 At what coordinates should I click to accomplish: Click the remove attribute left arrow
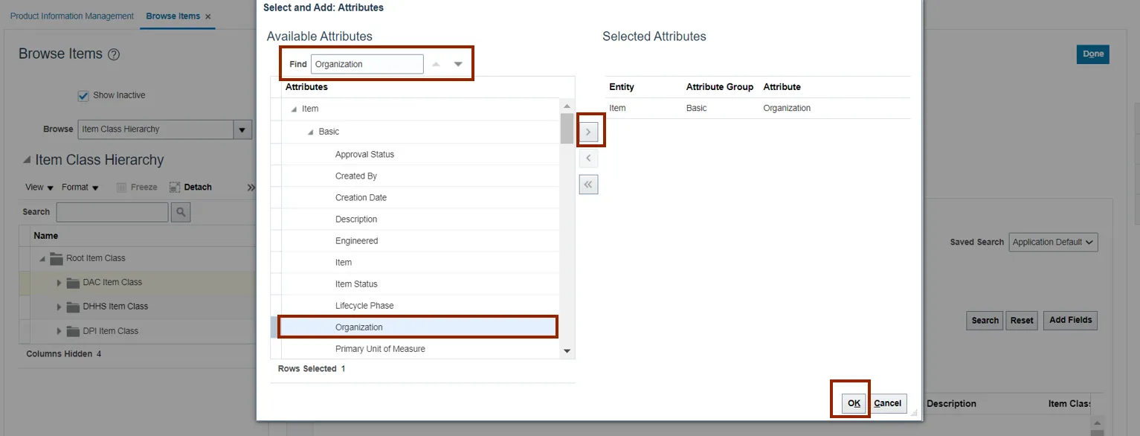point(588,158)
